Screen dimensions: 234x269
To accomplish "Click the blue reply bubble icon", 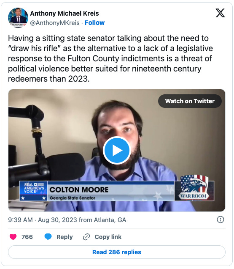I will coord(48,237).
